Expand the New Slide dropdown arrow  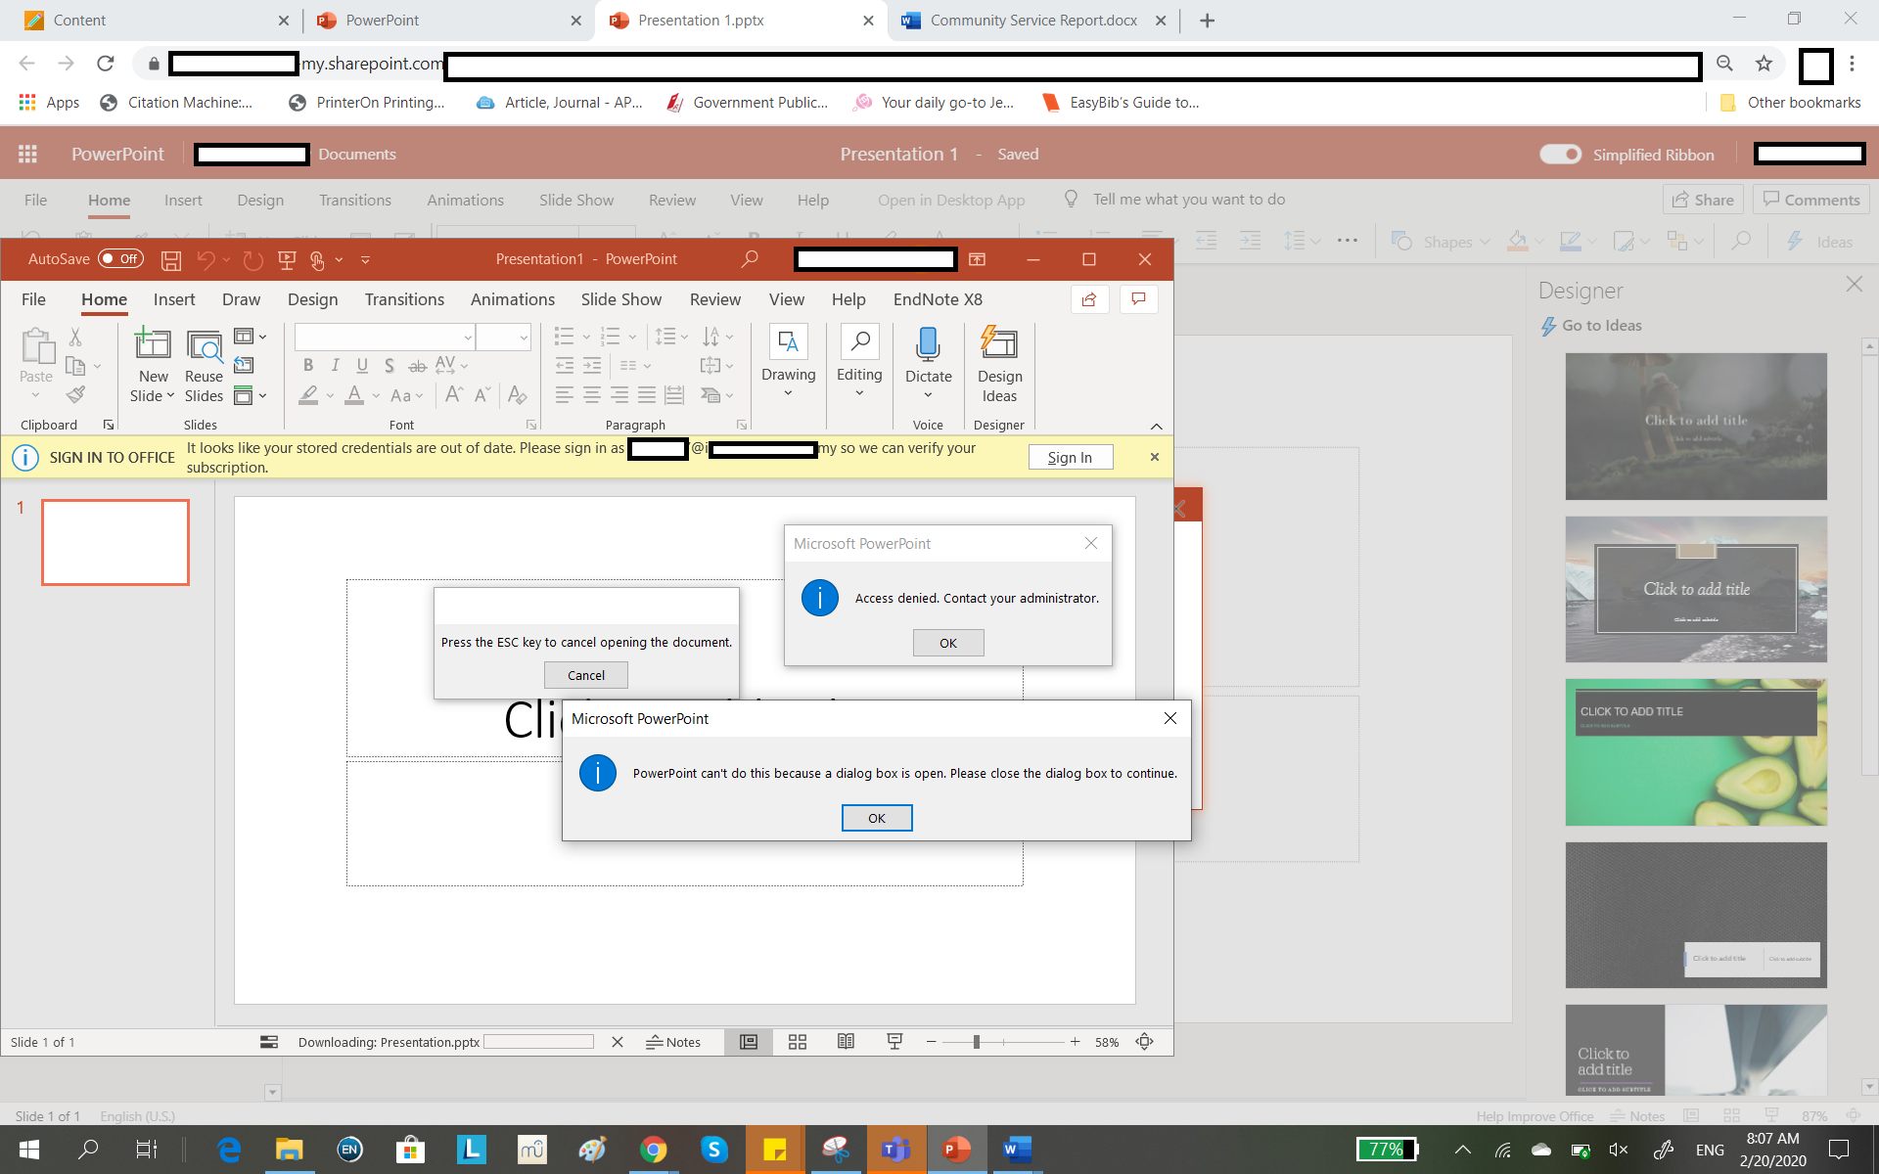170,396
